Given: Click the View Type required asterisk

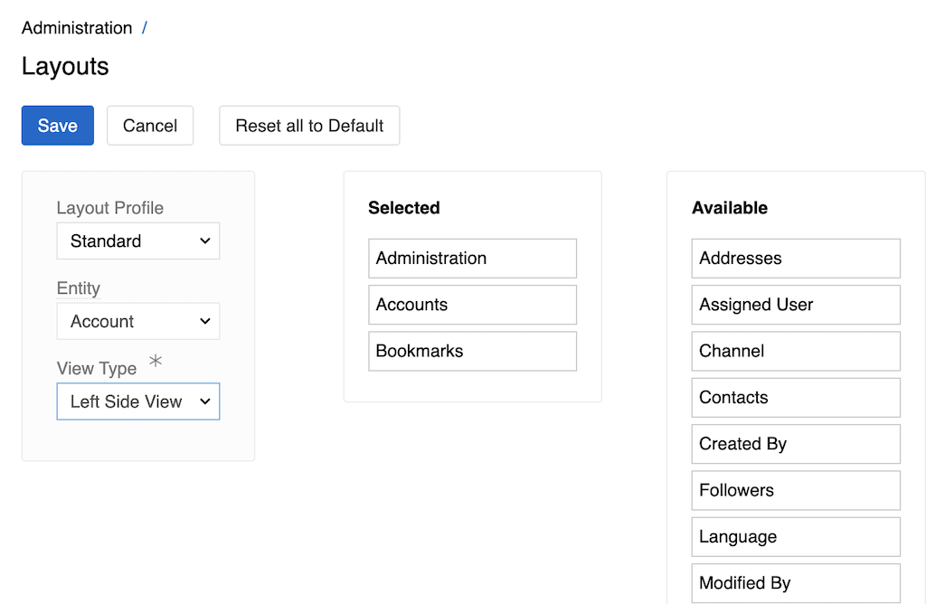Looking at the screenshot, I should pyautogui.click(x=156, y=361).
